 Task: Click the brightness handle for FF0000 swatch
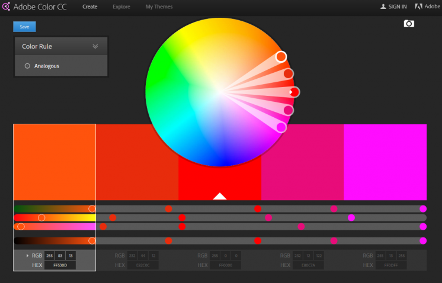tap(258, 241)
